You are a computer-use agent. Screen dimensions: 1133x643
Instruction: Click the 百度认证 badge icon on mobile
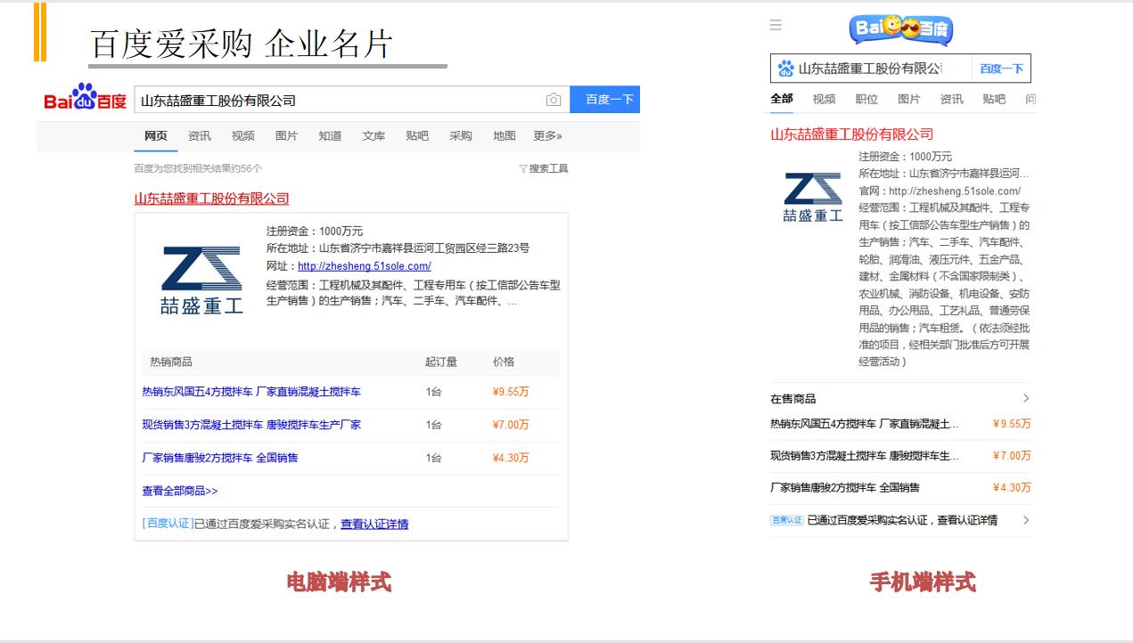786,520
